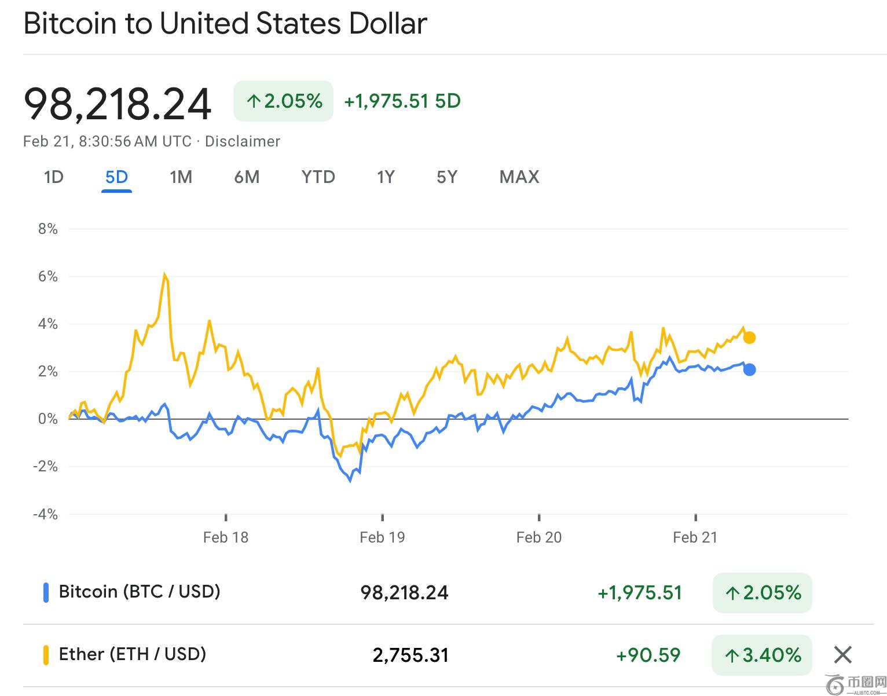The height and width of the screenshot is (696, 887).
Task: Click the green 2.05% badge near price
Action: pos(283,101)
